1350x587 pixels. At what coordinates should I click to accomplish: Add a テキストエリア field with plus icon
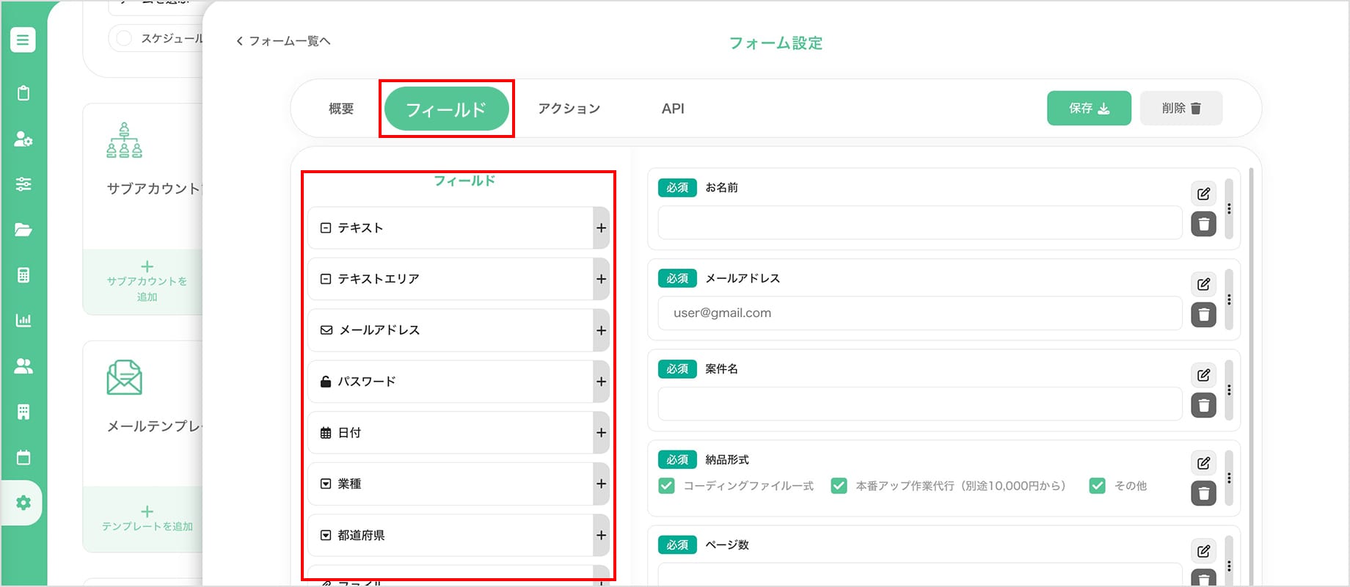pyautogui.click(x=601, y=279)
